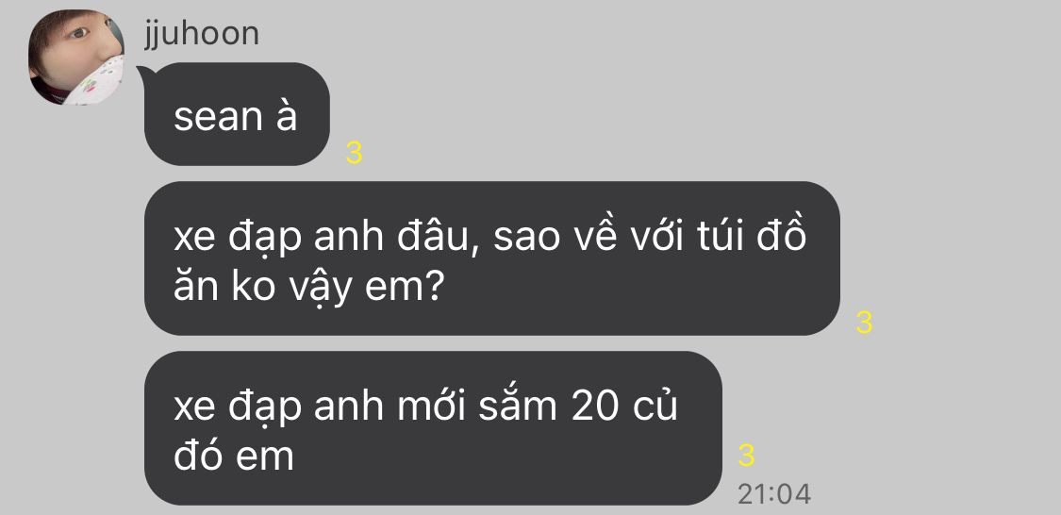
Task: Click unread count 3 beside "vậy em?" message
Action: [864, 323]
